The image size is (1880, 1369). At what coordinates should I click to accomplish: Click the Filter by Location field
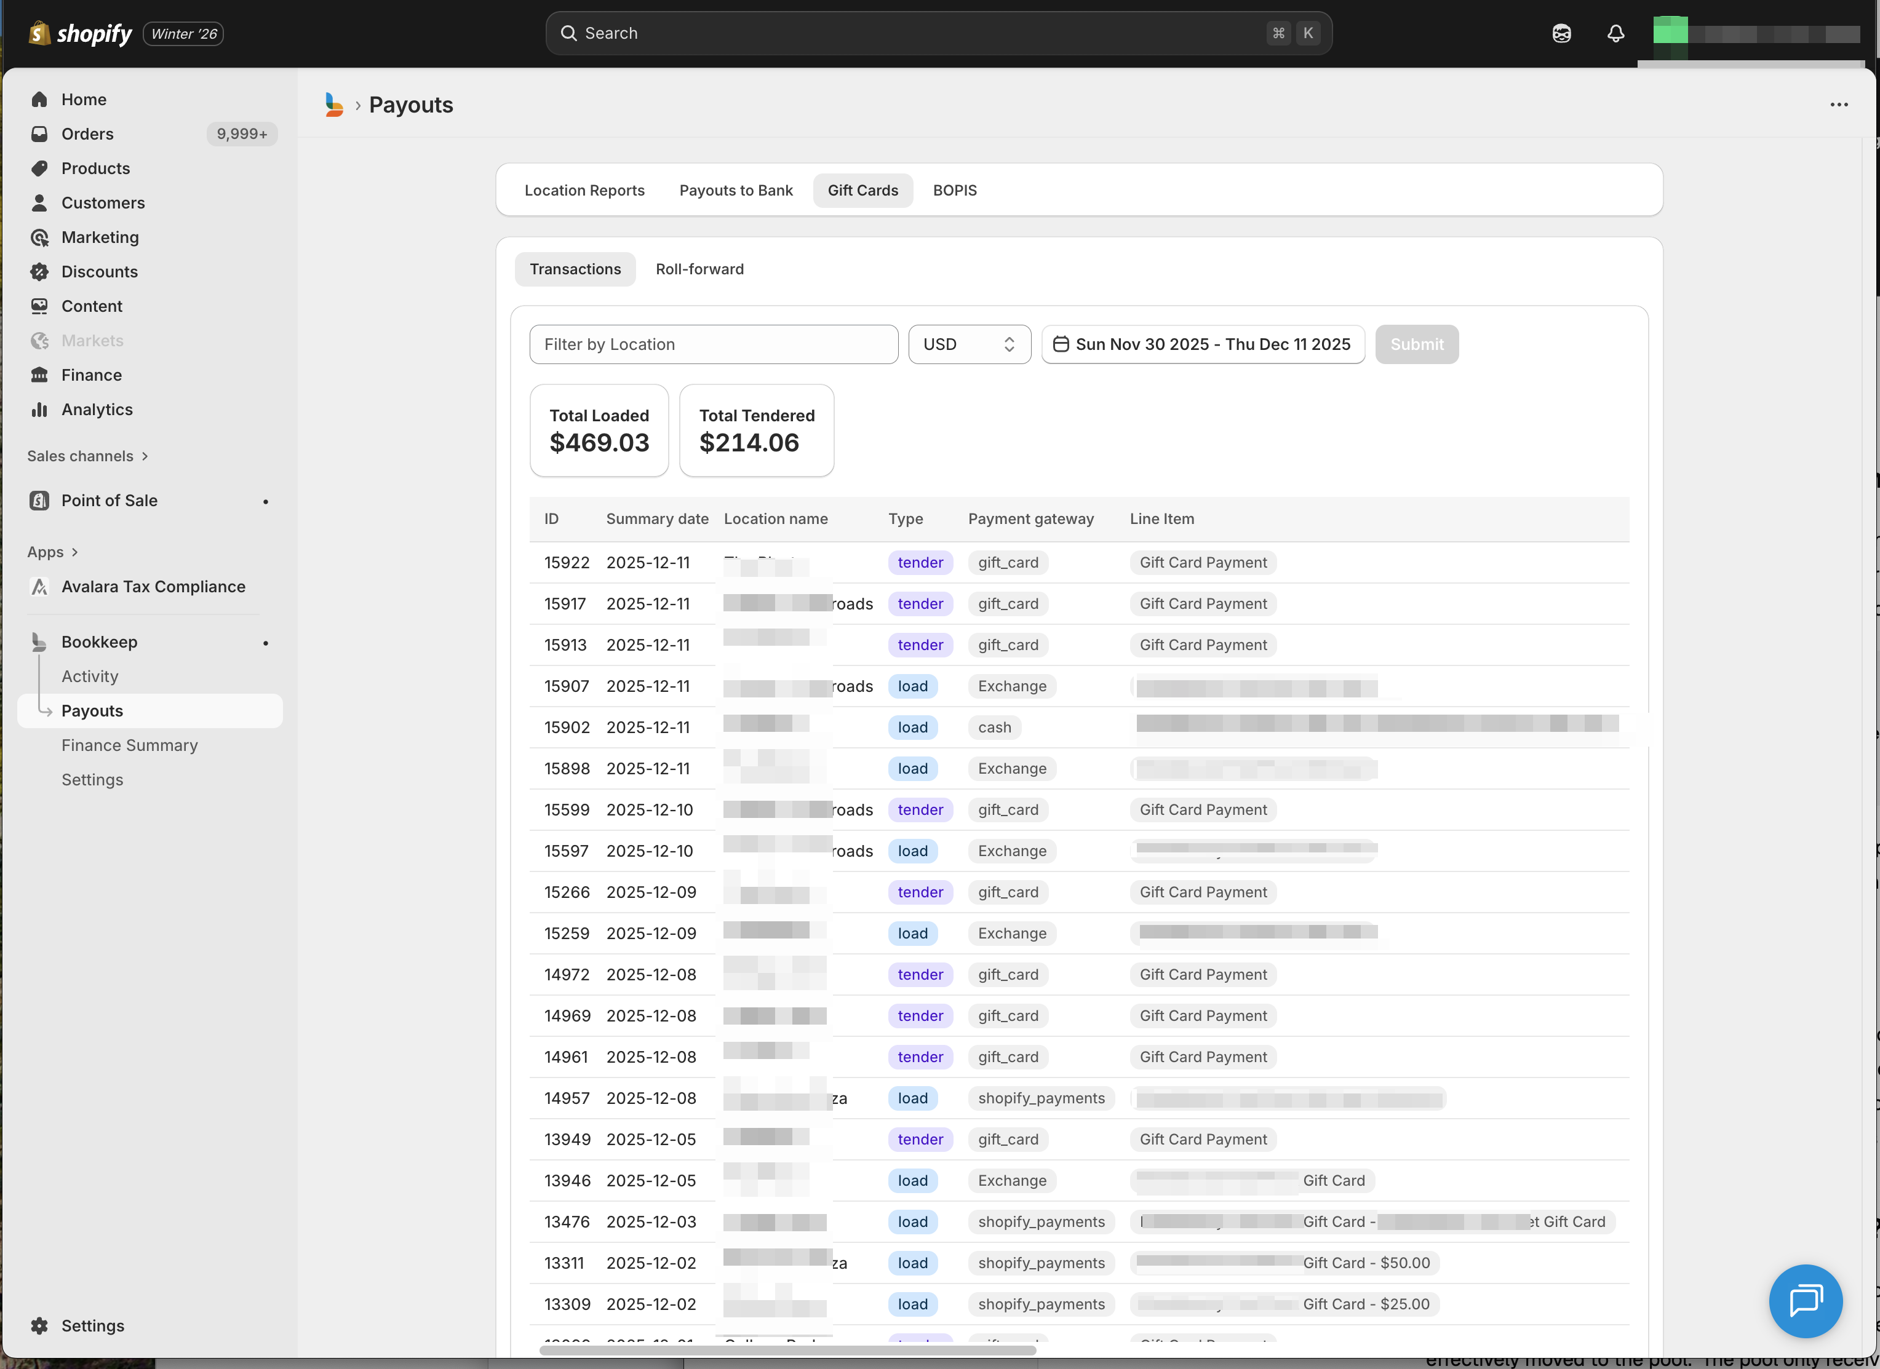click(x=713, y=344)
